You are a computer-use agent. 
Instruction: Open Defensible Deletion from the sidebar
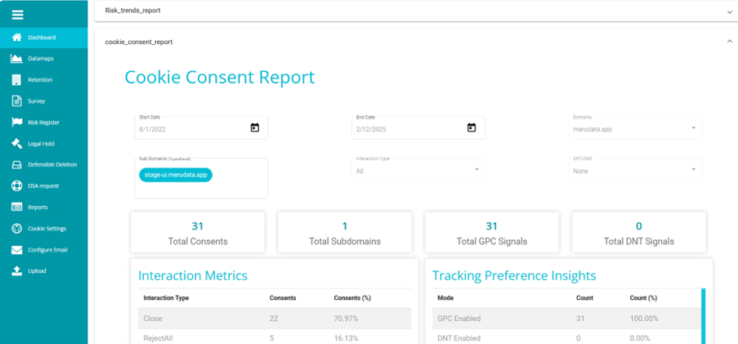coord(44,165)
